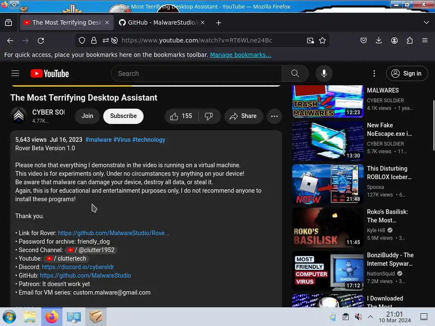Open the #Virus hashtag
Screen dimensions: 435x326
(122, 139)
